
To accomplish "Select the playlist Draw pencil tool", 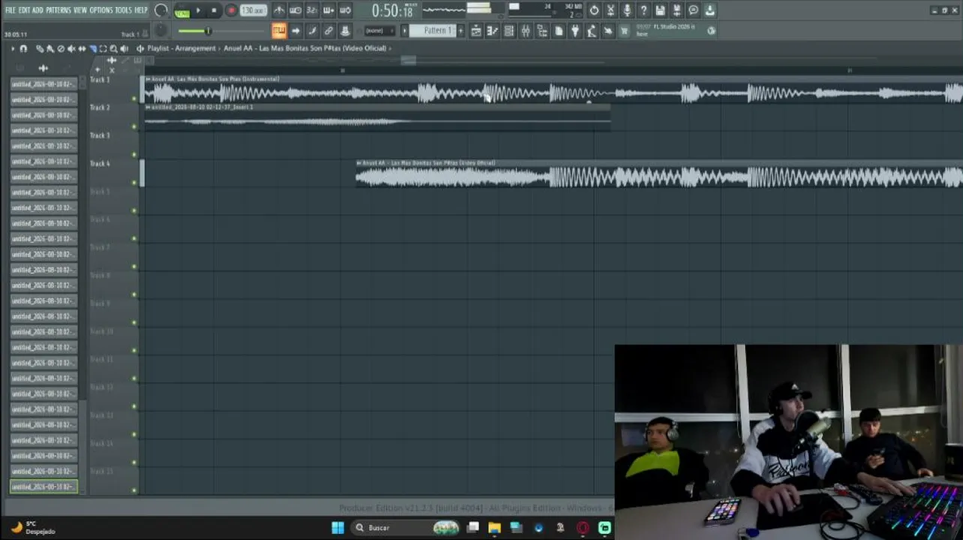I will pos(40,49).
